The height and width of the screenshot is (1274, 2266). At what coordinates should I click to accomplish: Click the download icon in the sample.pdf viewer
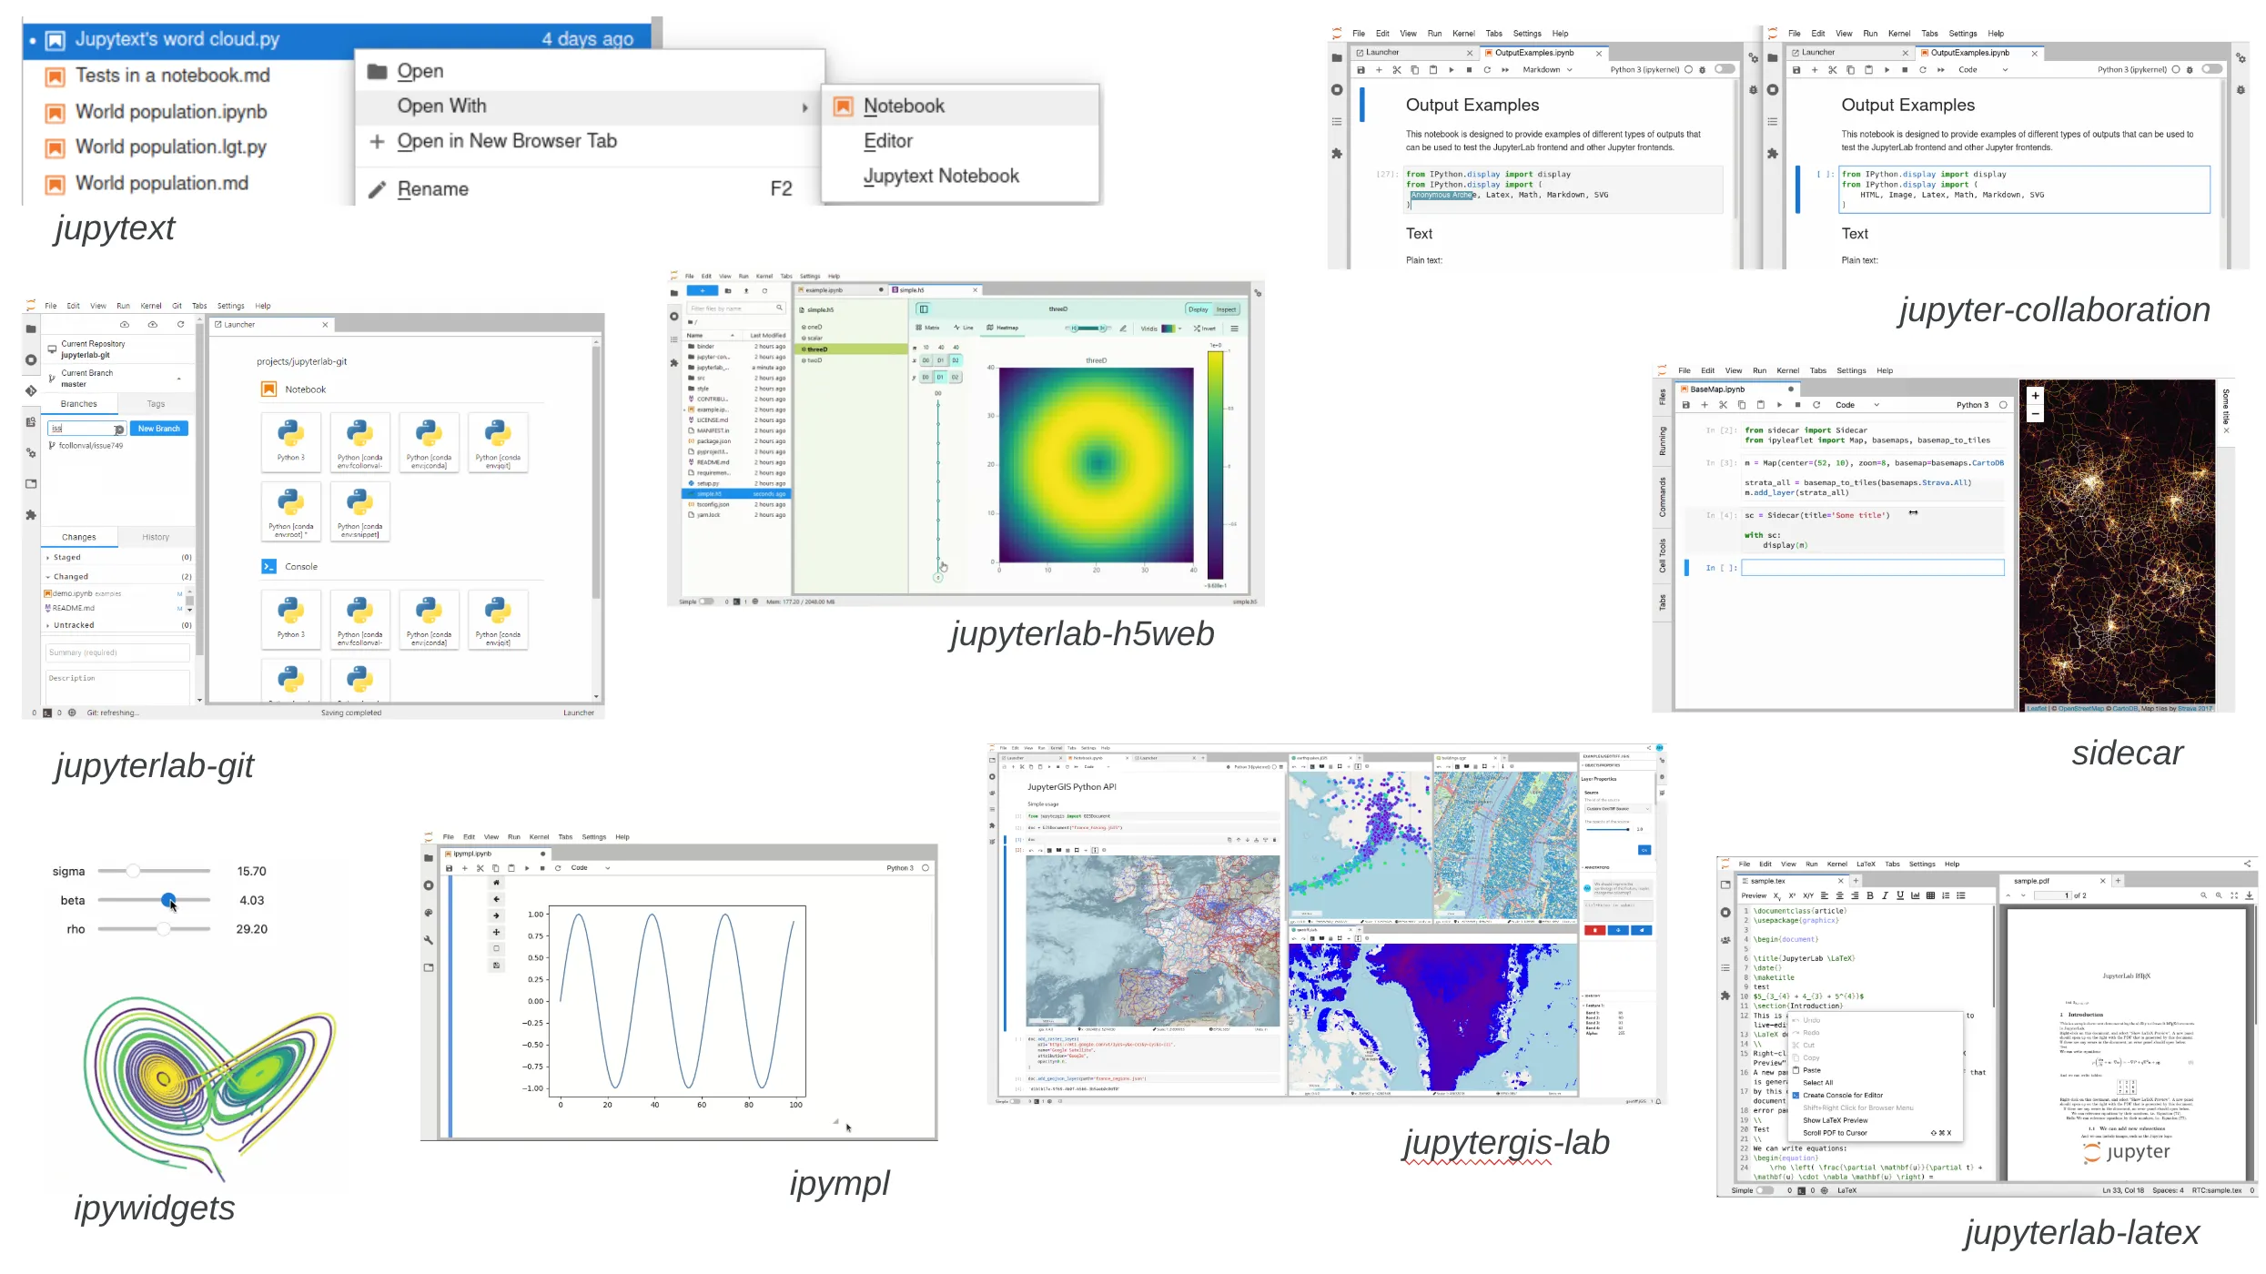[x=2250, y=895]
